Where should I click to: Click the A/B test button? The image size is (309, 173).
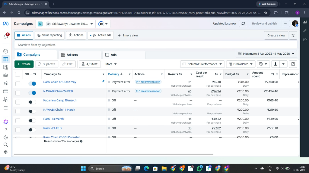[x=90, y=64]
